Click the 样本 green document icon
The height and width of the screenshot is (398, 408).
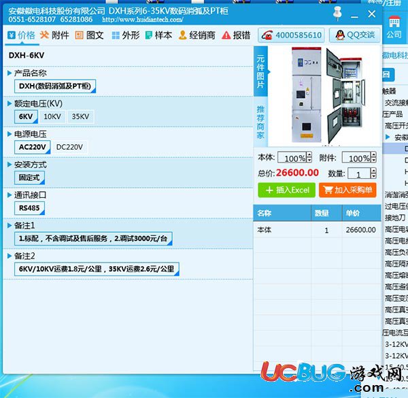[x=148, y=35]
